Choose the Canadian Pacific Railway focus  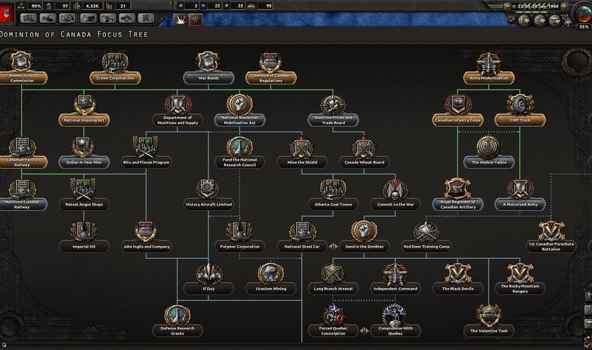22,162
